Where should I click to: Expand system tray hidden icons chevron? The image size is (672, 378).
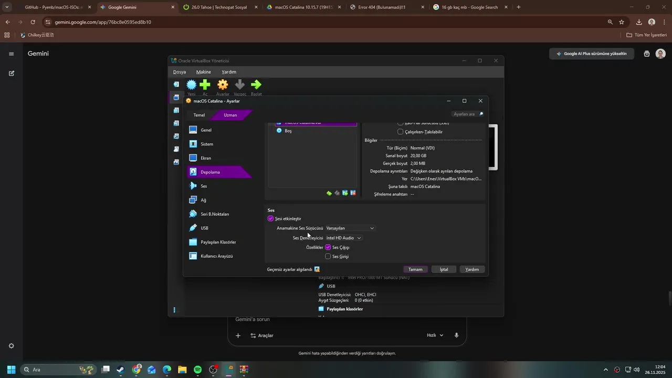(606, 370)
